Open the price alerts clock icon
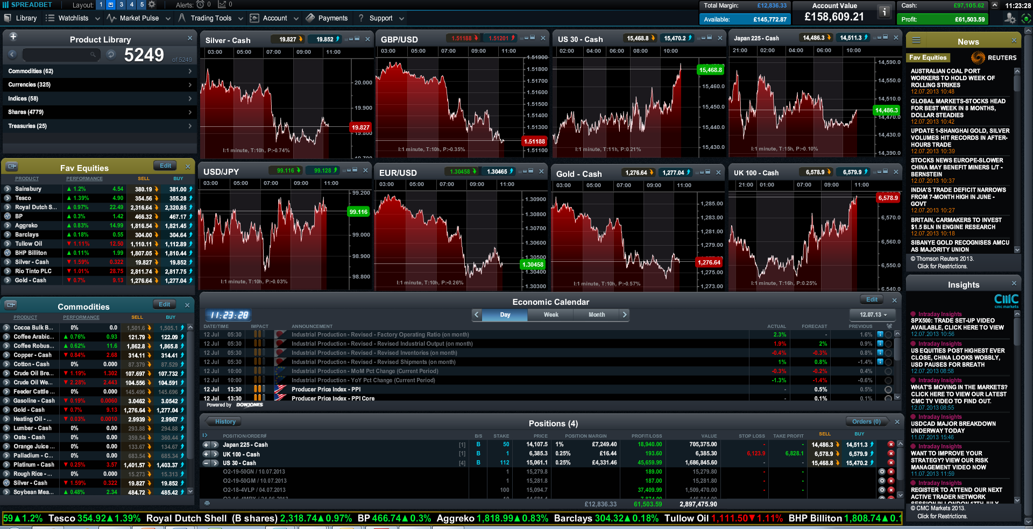1033x529 pixels. pos(200,5)
